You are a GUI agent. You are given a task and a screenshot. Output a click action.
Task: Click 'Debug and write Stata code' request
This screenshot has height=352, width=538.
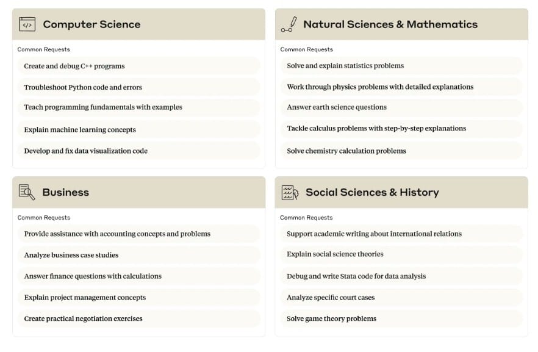pyautogui.click(x=356, y=276)
